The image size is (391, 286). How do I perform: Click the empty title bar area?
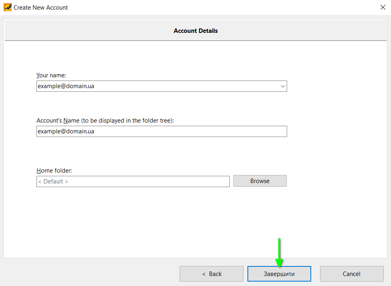(x=221, y=7)
